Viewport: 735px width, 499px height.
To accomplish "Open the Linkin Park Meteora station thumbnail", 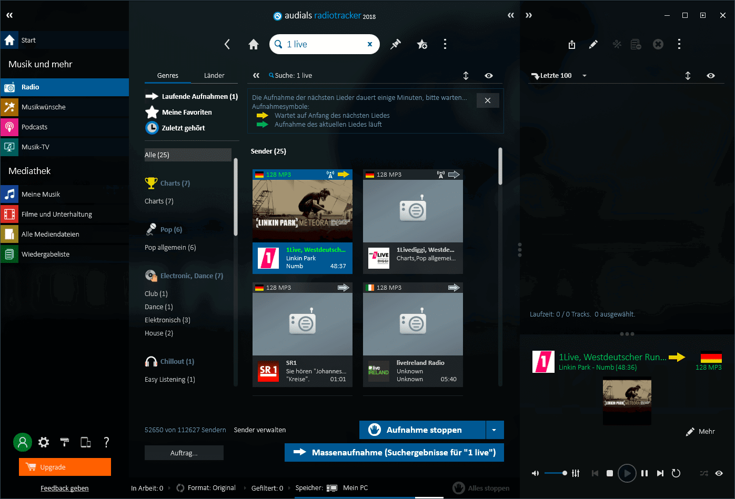I will [x=303, y=211].
